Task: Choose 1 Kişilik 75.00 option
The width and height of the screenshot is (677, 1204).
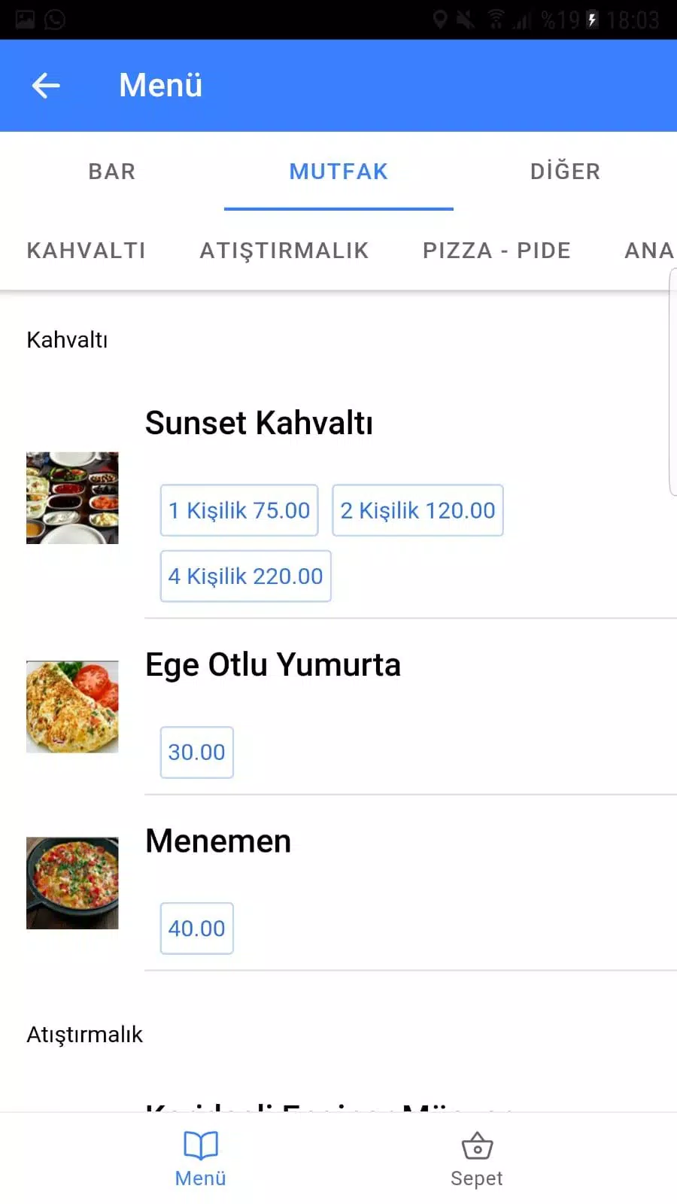Action: (239, 510)
